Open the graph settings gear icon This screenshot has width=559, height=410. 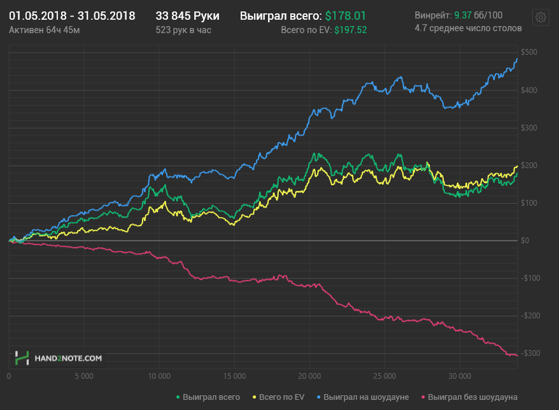click(x=541, y=17)
